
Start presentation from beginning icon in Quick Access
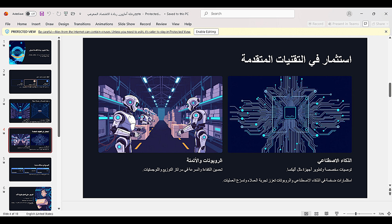(x=66, y=14)
